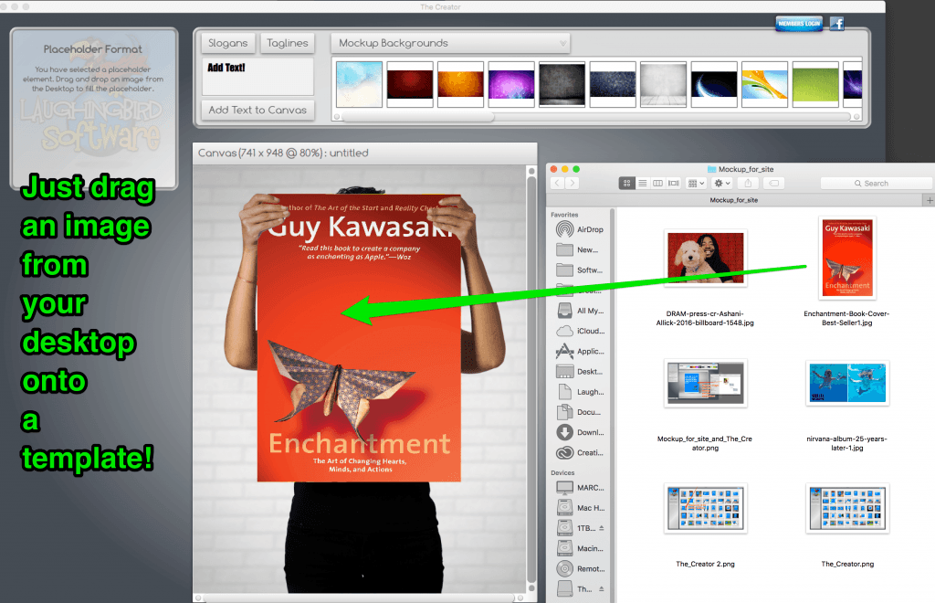Viewport: 935px width, 603px height.
Task: Click the mockup backgrounds horizontal scrollbar
Action: coord(418,117)
